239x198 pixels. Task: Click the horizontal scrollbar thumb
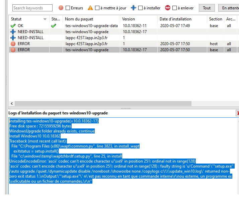(x=103, y=104)
